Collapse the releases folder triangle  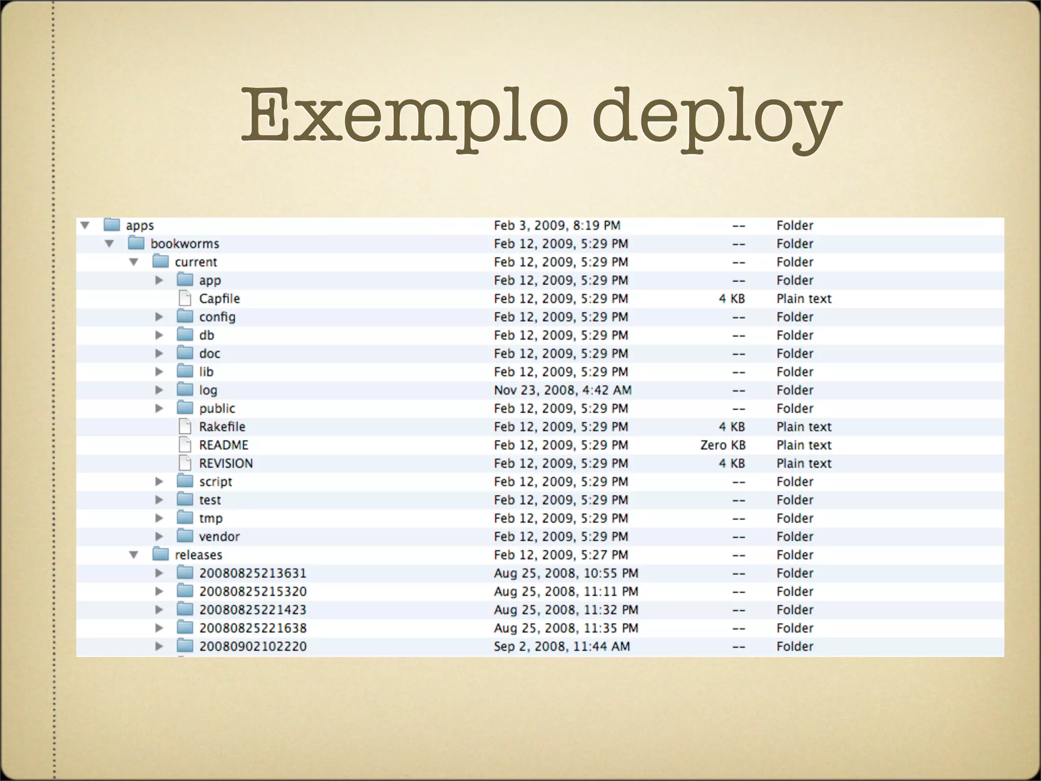tap(134, 555)
